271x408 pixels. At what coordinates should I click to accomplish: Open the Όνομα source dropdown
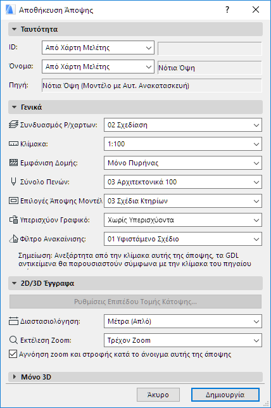coord(98,67)
